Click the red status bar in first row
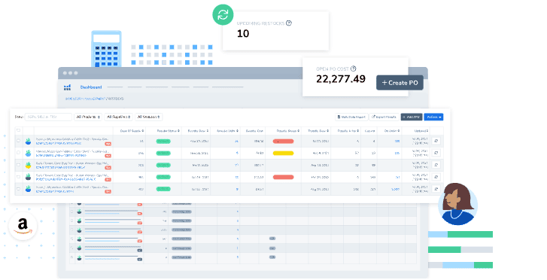Viewport: 547px width, 280px height. click(283, 142)
